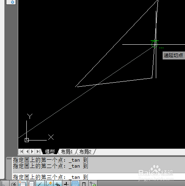Toggle Dynamic UCS lightning icon
Image resolution: width=185 pixels, height=186 pixels.
pos(49,184)
